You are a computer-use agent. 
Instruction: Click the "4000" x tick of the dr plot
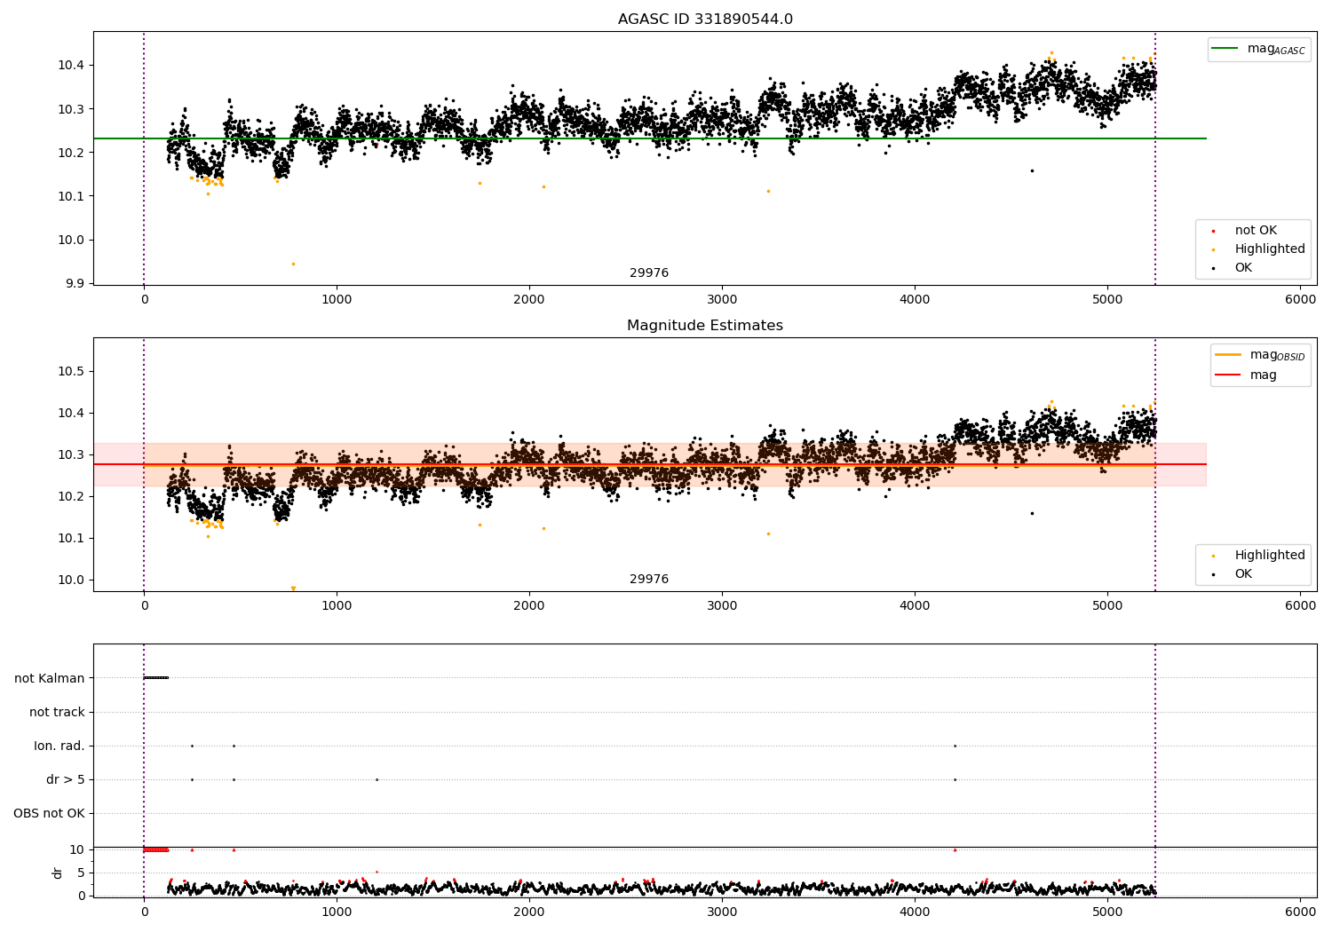915,912
